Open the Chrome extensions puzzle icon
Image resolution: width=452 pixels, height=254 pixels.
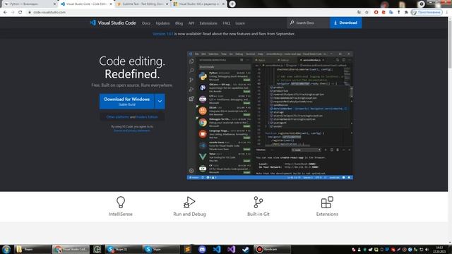click(x=406, y=13)
